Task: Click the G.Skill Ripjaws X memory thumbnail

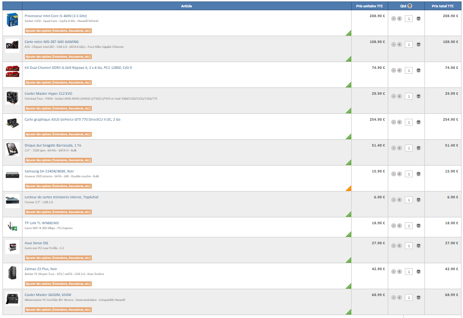Action: tap(12, 71)
